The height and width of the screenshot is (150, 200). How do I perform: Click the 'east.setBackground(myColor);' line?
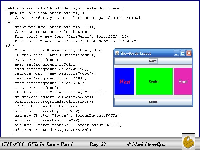47,64
